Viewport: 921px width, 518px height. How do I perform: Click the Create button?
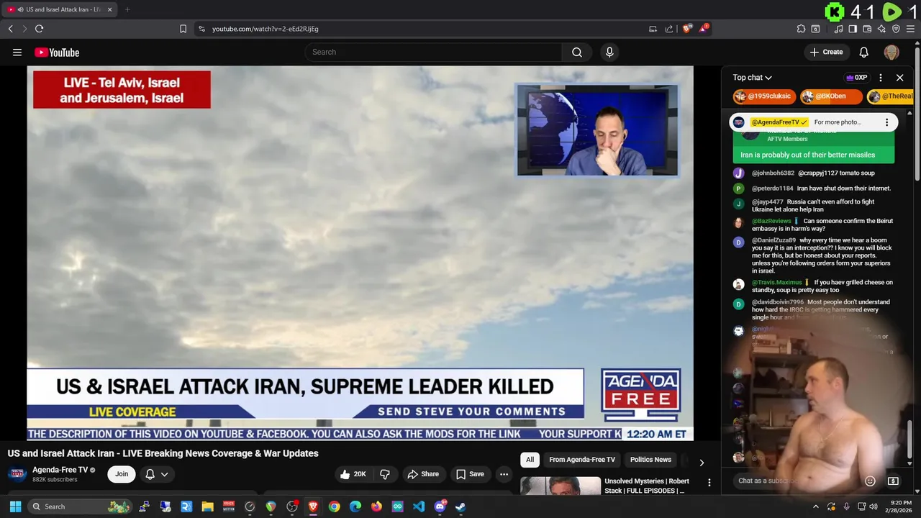tap(826, 52)
